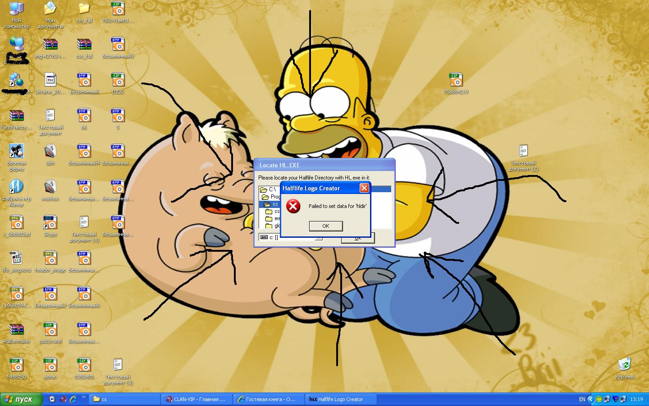Open the Веселая ферма game shortcut
Viewport: 649px width, 406px height.
pyautogui.click(x=16, y=158)
